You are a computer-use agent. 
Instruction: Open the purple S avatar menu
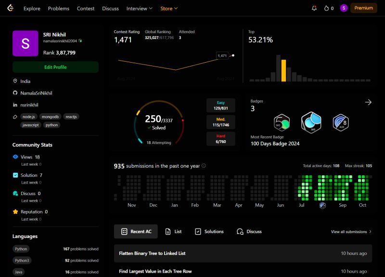point(344,8)
